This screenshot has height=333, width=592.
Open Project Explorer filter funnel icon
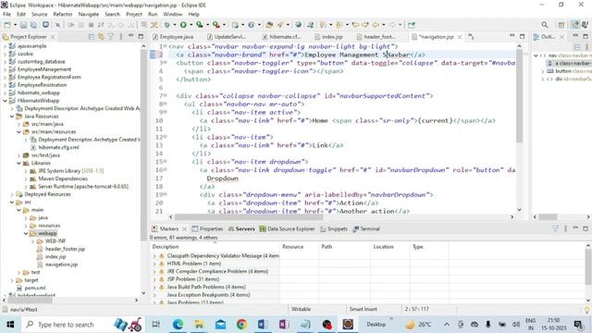point(111,37)
